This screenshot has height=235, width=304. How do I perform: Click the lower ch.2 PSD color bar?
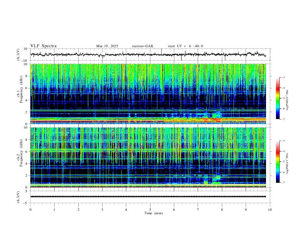(278, 162)
